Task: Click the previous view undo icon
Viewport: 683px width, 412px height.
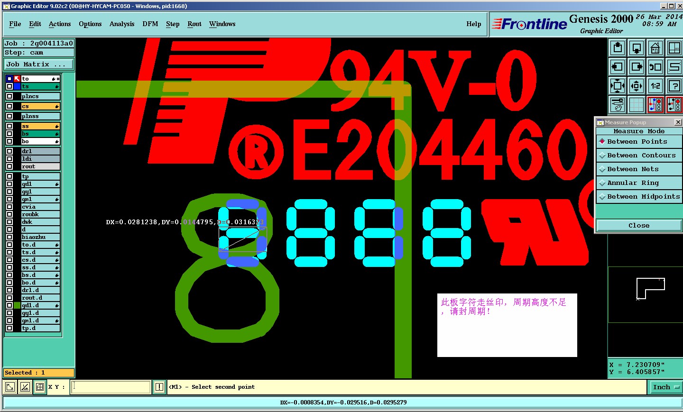Action: tap(655, 67)
